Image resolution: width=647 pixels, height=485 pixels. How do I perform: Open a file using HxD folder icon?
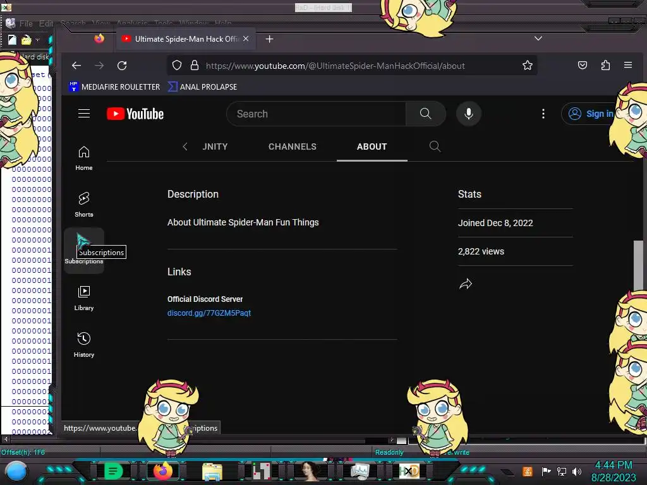pyautogui.click(x=27, y=40)
